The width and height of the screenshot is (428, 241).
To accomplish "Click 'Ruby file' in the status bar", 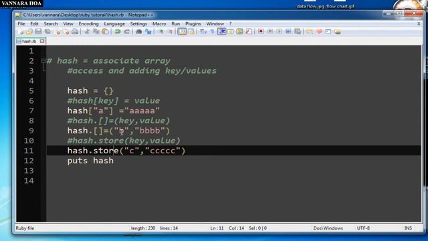I will pyautogui.click(x=25, y=228).
